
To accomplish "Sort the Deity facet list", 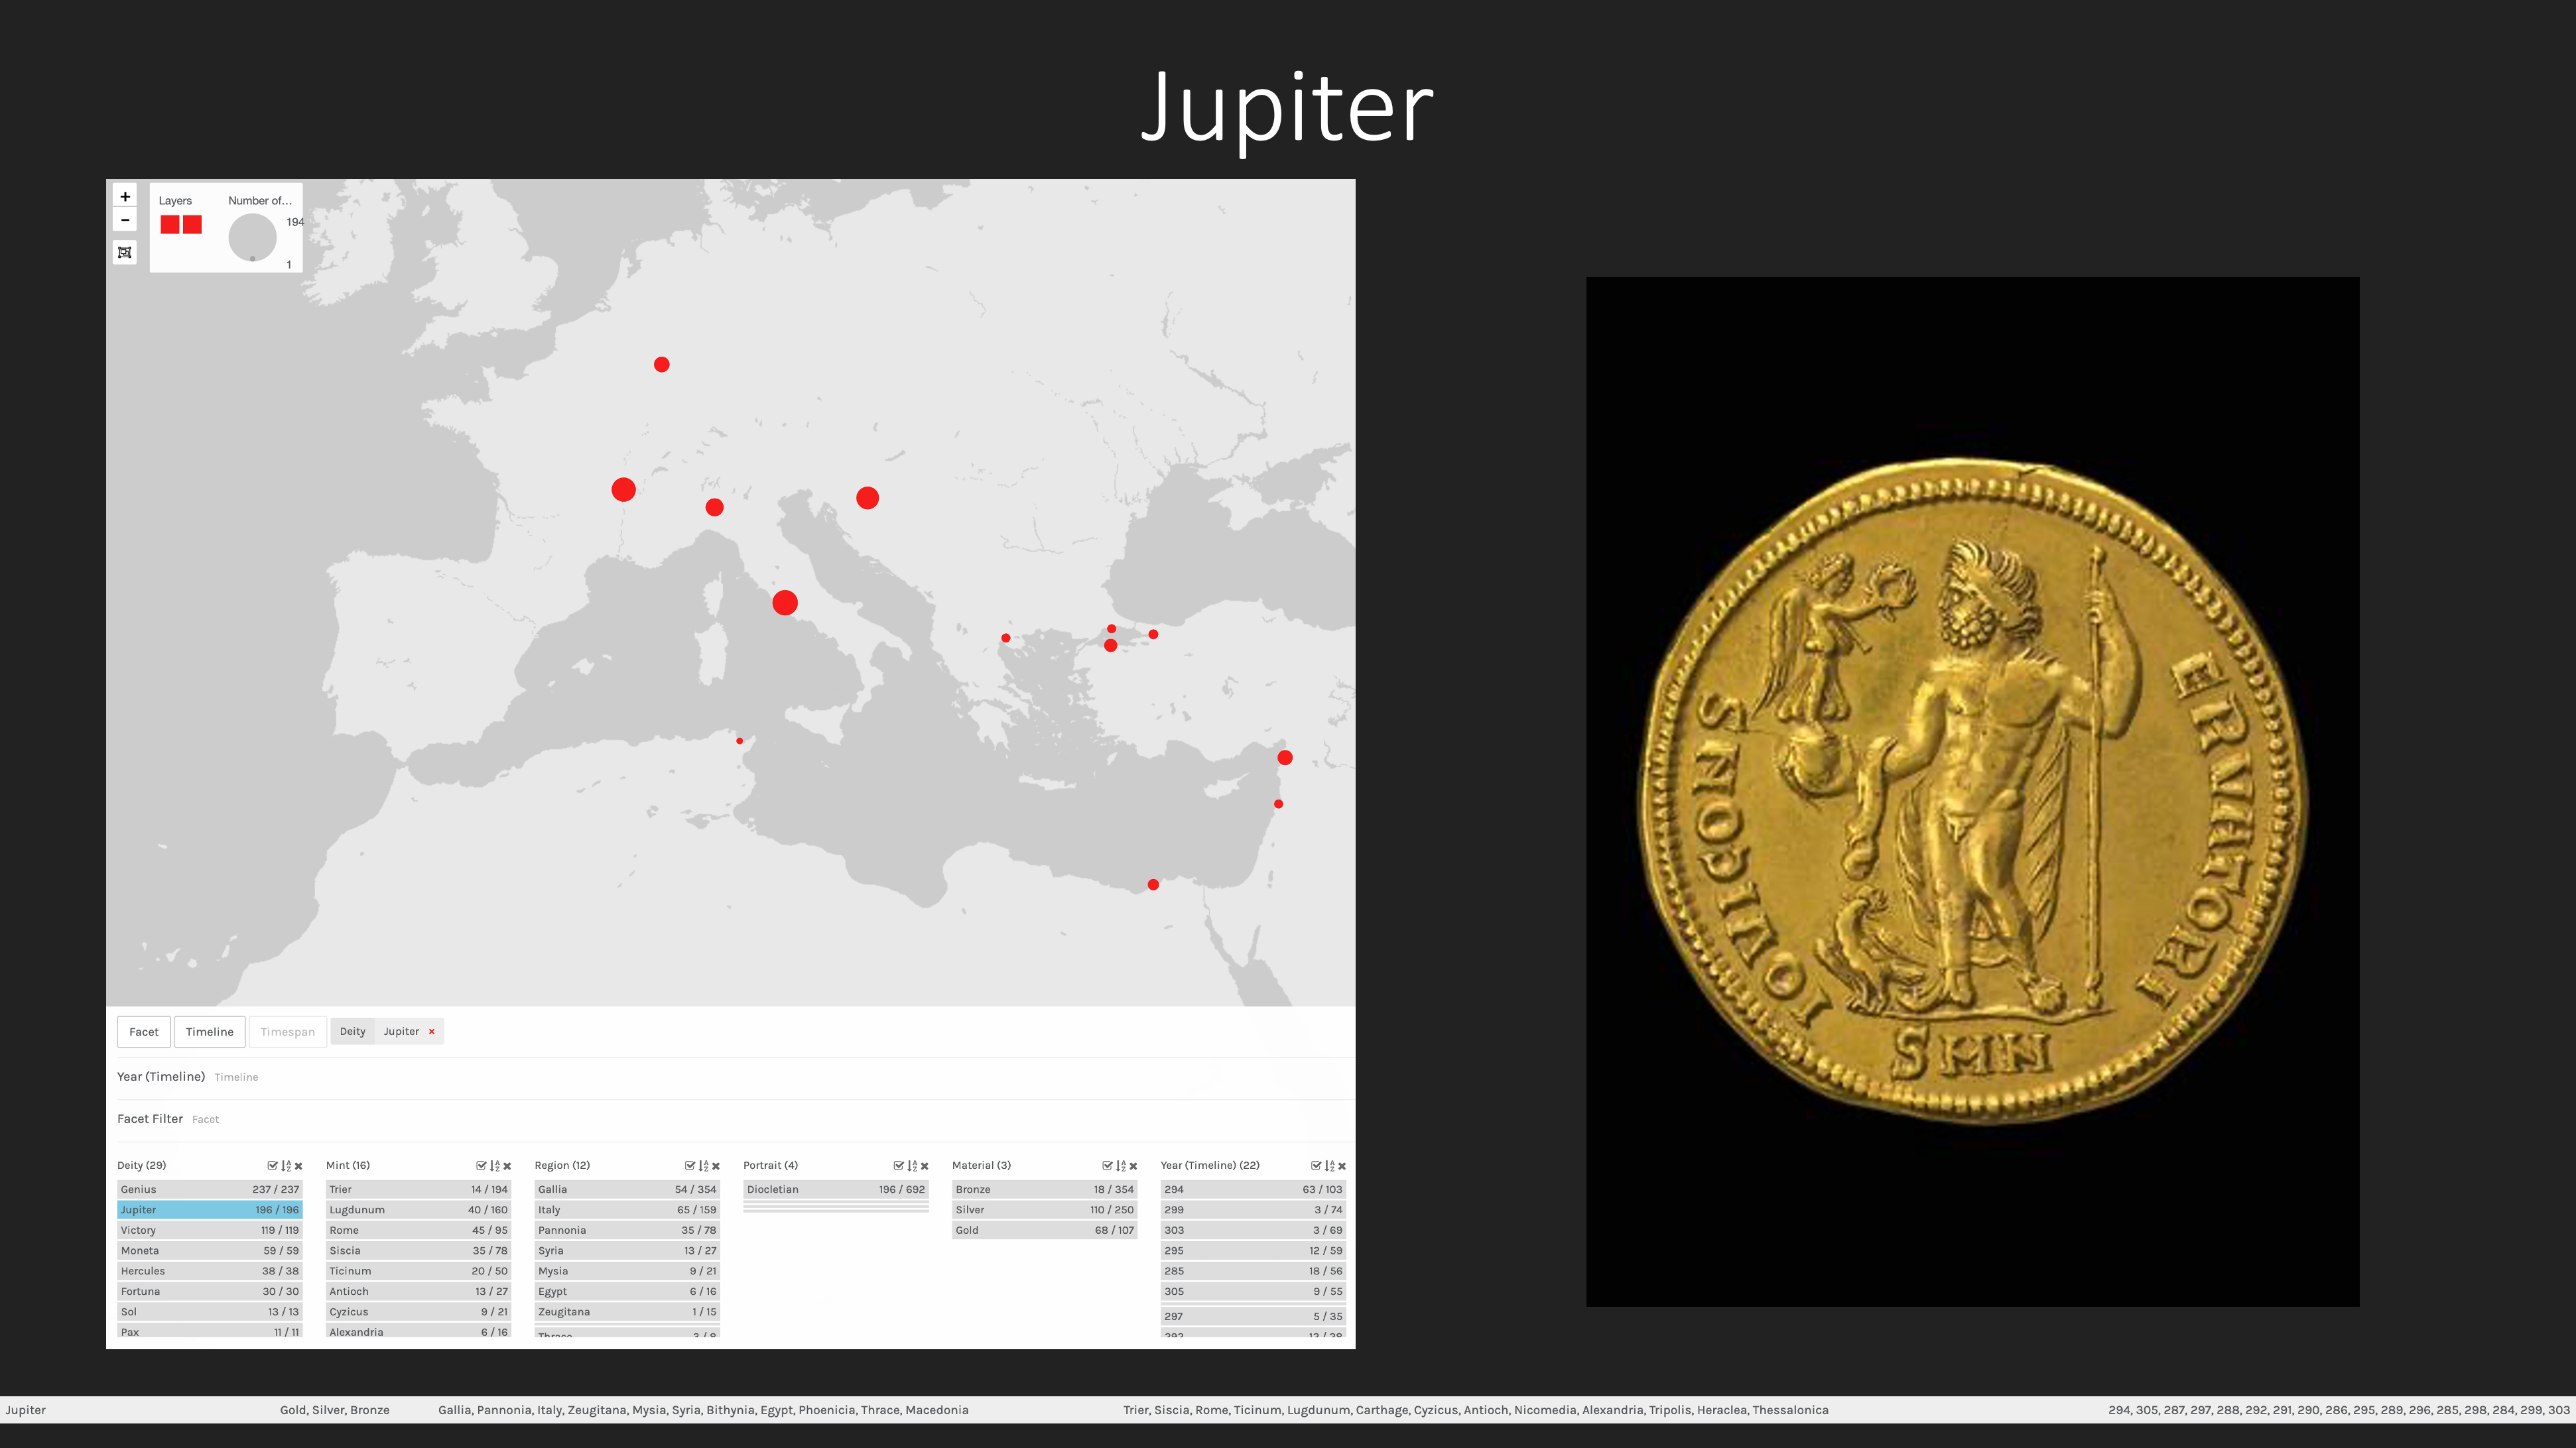I will pos(286,1166).
